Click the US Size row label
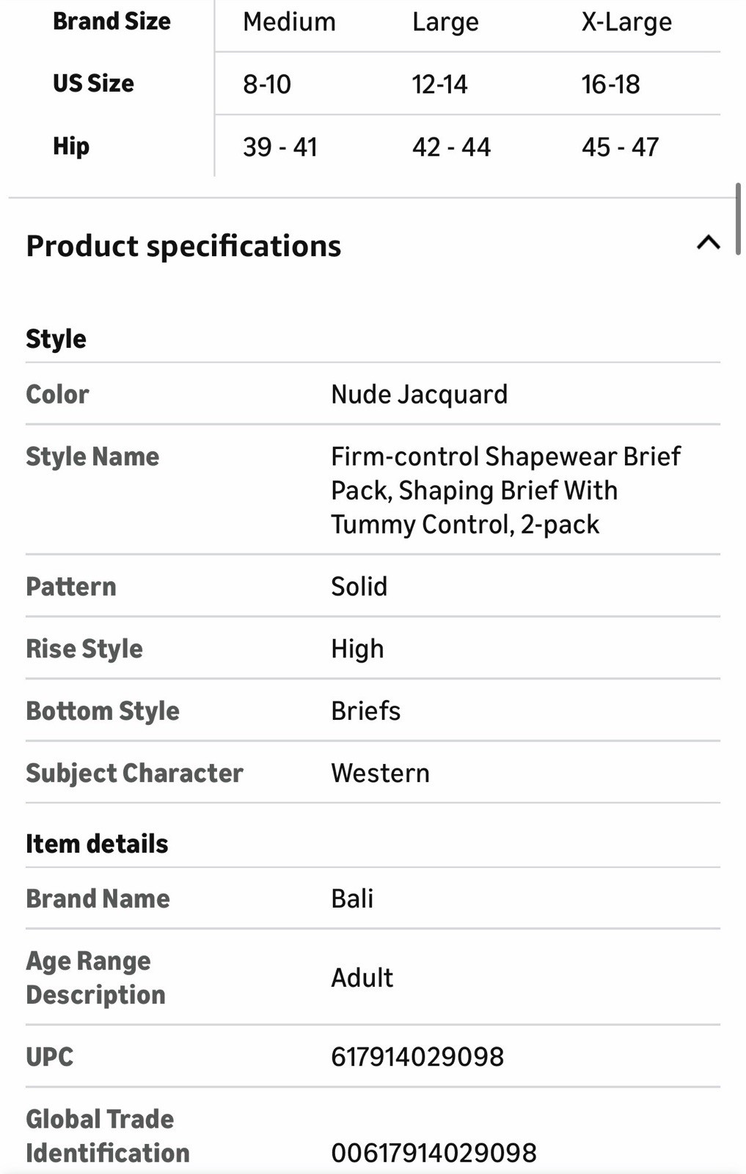 [x=93, y=84]
